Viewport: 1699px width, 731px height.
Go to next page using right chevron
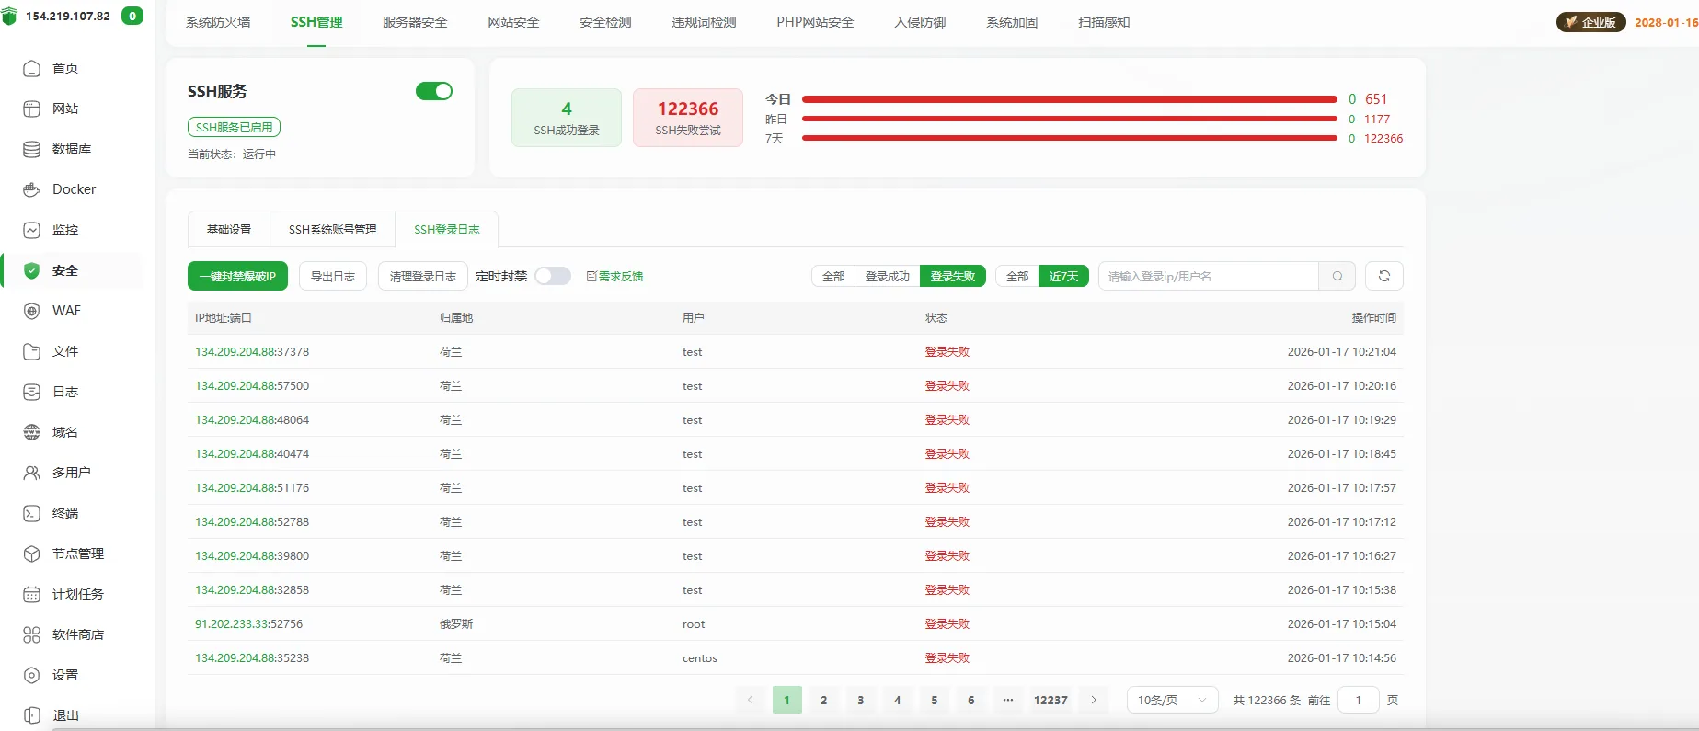pyautogui.click(x=1094, y=700)
